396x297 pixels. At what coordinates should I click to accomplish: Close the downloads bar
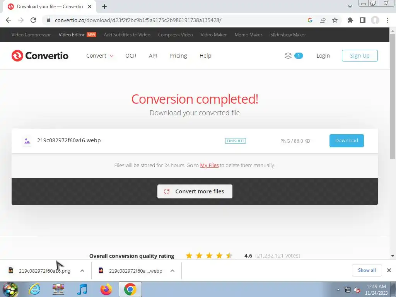pyautogui.click(x=389, y=270)
